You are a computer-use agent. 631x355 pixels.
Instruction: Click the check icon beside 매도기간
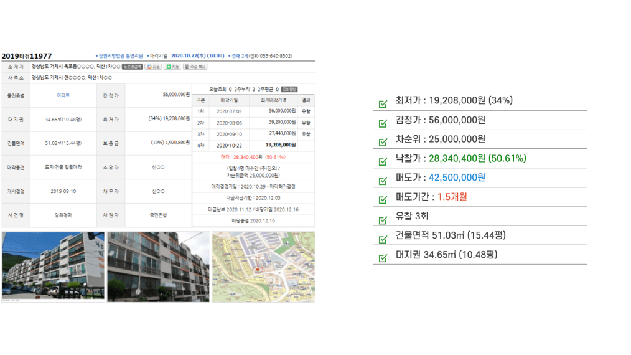click(x=383, y=200)
